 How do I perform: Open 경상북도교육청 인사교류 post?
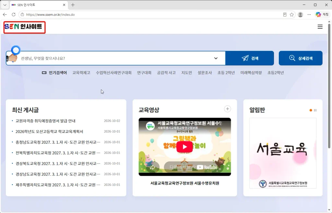(x=58, y=163)
